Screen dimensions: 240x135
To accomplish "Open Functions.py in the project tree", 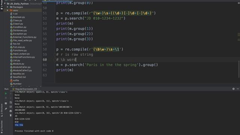I will [x=20, y=50].
